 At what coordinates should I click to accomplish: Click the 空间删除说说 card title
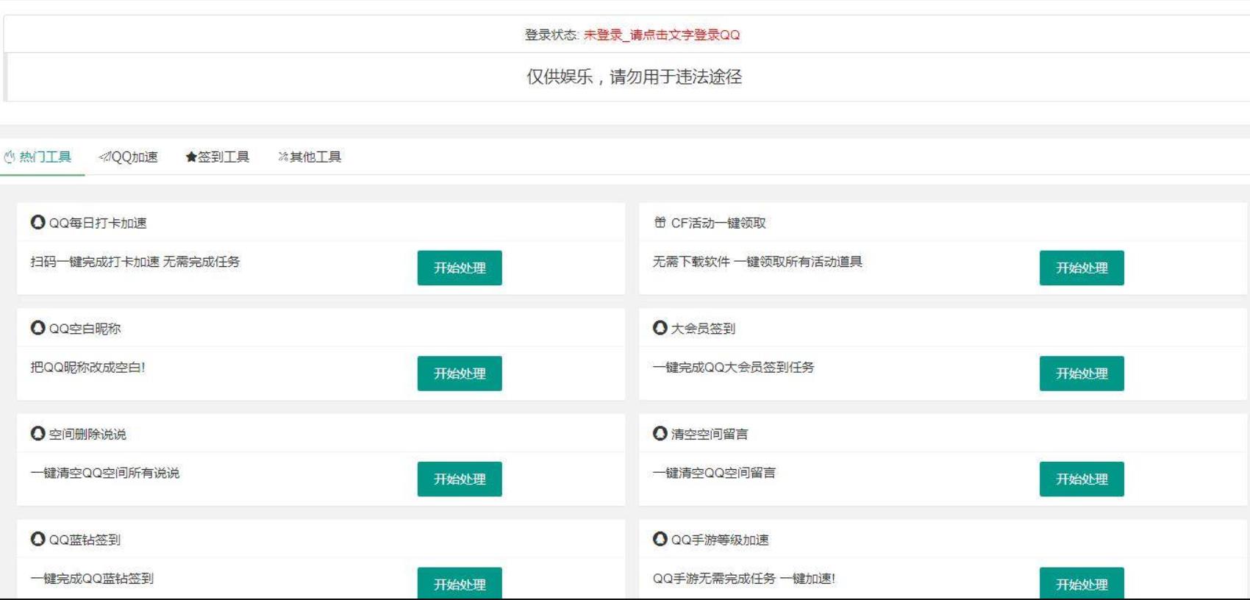point(87,434)
